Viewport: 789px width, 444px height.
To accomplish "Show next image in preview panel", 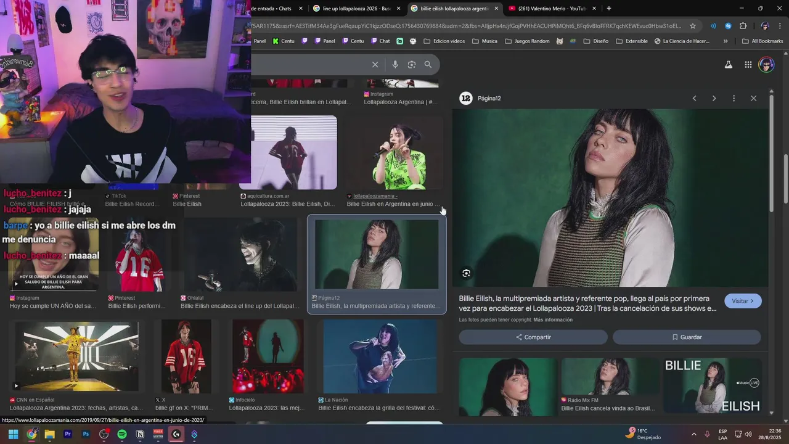I will click(714, 98).
